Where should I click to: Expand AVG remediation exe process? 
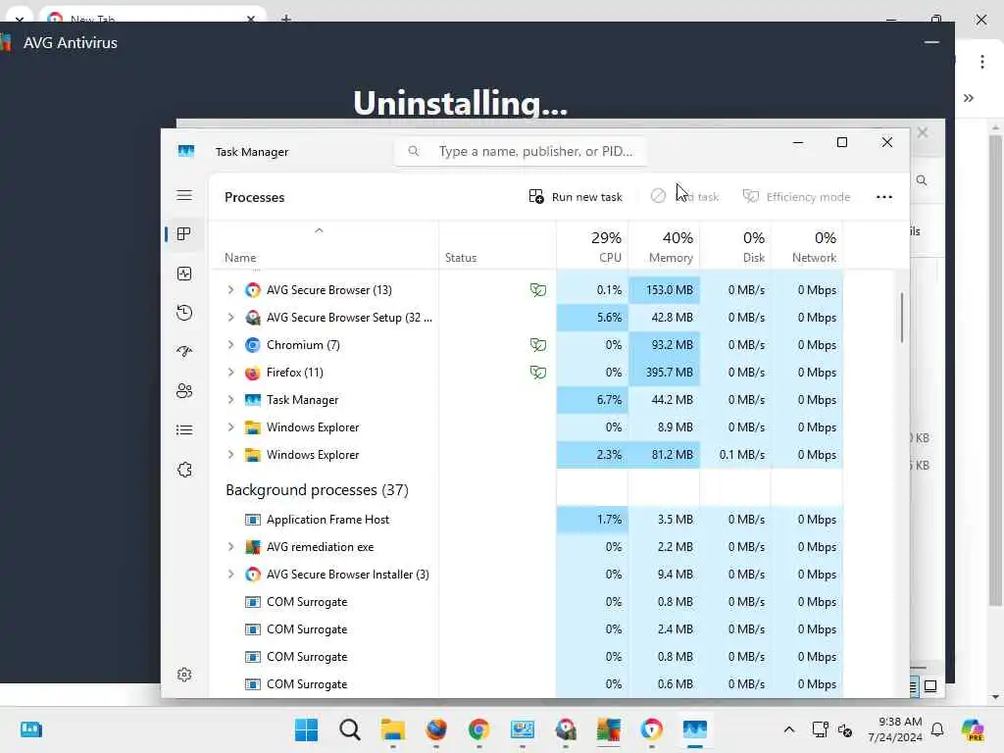(230, 547)
